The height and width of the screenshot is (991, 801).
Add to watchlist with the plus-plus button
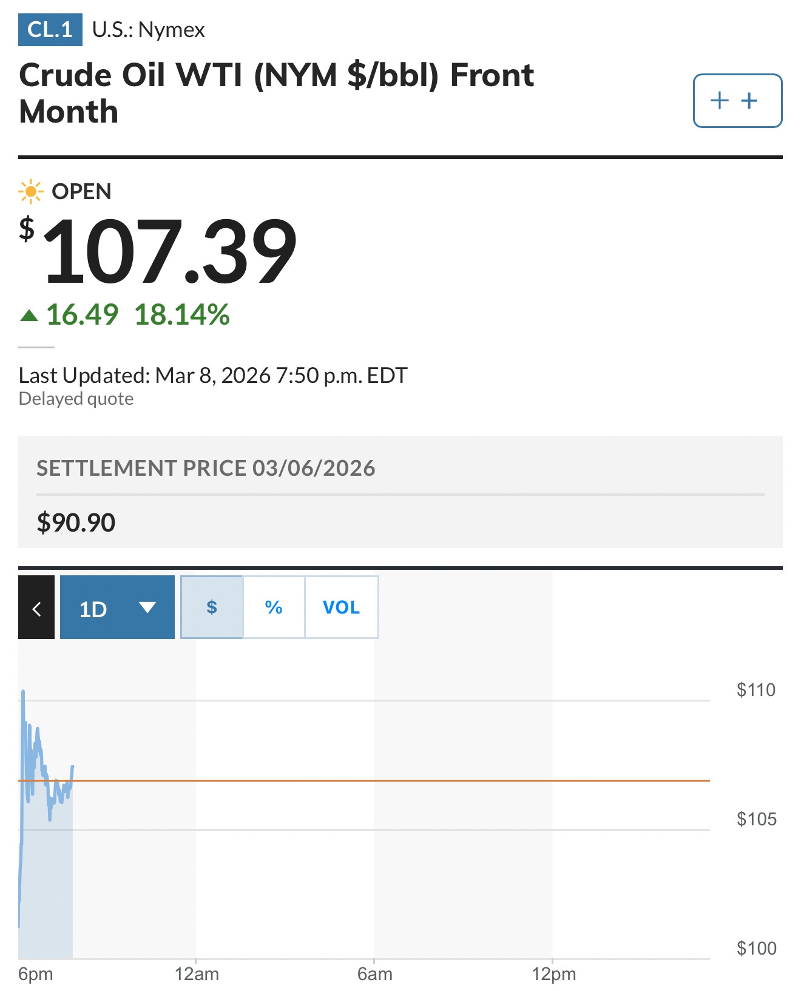[x=737, y=101]
